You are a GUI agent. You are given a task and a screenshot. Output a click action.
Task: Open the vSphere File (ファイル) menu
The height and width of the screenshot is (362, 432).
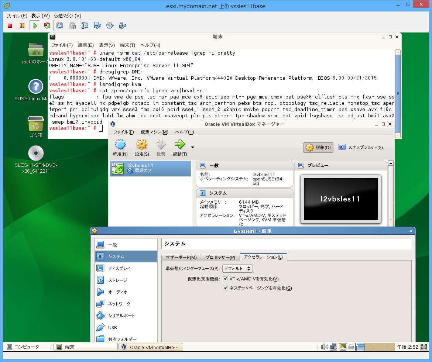17,16
